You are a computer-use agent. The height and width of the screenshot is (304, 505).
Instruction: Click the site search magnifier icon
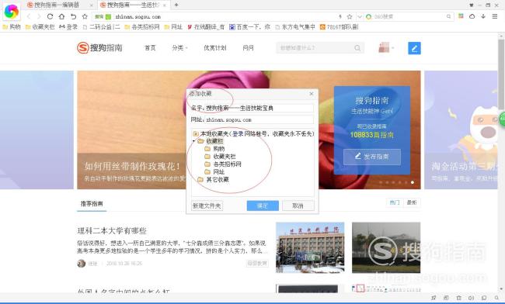pos(357,48)
